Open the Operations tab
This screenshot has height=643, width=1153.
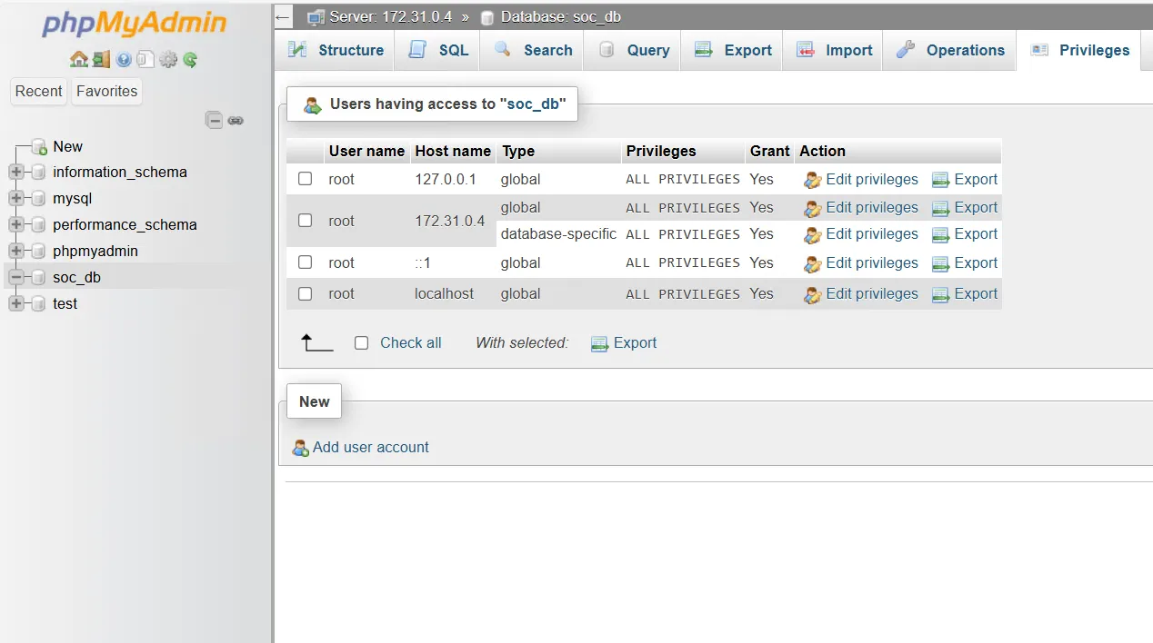(949, 50)
